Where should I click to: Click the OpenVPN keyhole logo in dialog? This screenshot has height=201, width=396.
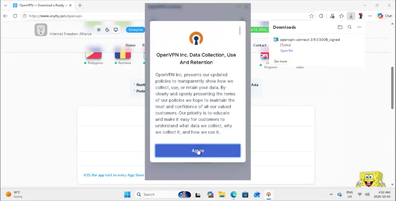196,39
